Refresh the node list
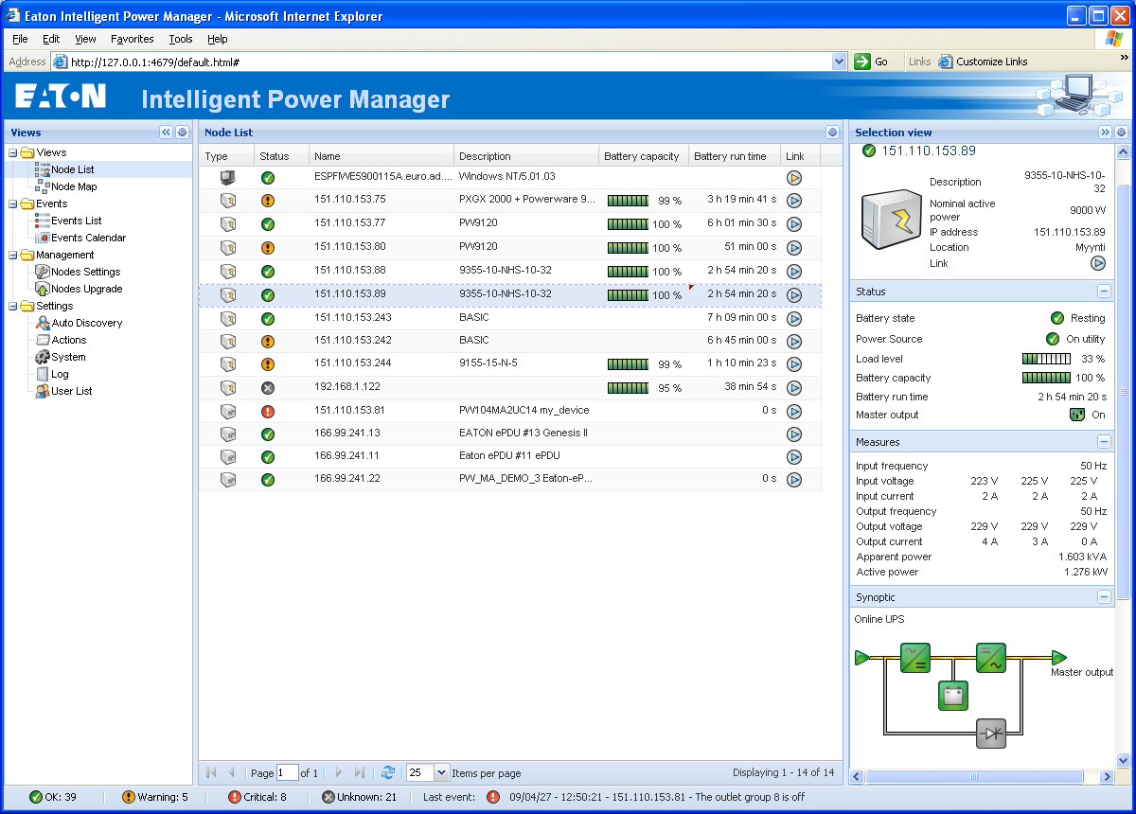Screen dimensions: 1136x814 point(388,772)
